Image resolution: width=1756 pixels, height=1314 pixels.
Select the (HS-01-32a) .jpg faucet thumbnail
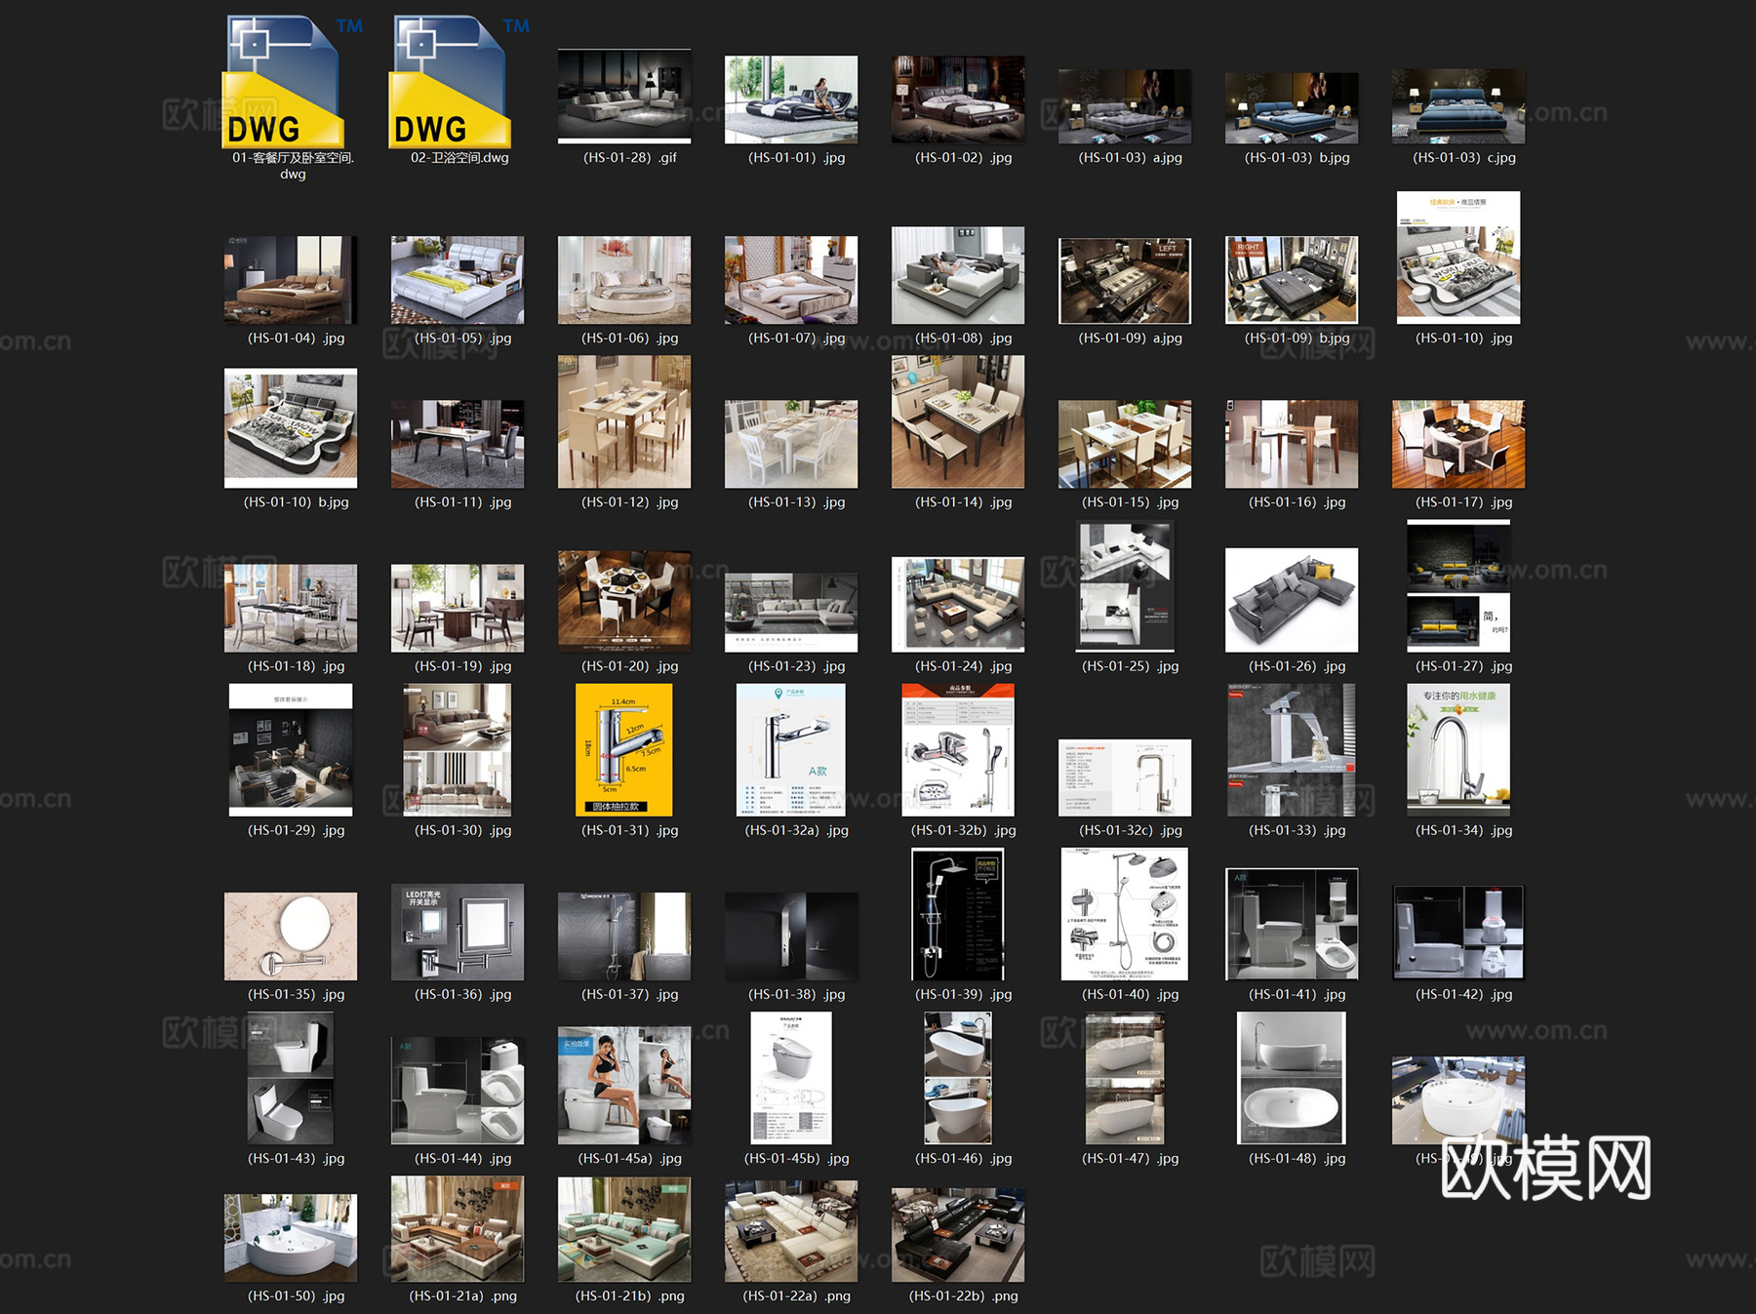click(x=791, y=749)
